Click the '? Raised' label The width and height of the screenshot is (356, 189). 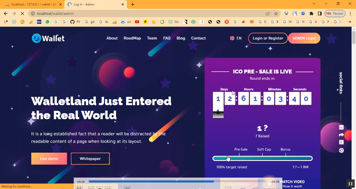[x=262, y=136]
